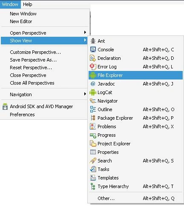This screenshot has height=206, width=184.
Task: Open the Project Explorer view
Action: (135, 144)
